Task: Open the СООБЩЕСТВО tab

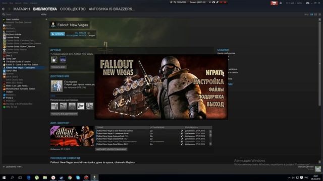Action: click(x=73, y=9)
